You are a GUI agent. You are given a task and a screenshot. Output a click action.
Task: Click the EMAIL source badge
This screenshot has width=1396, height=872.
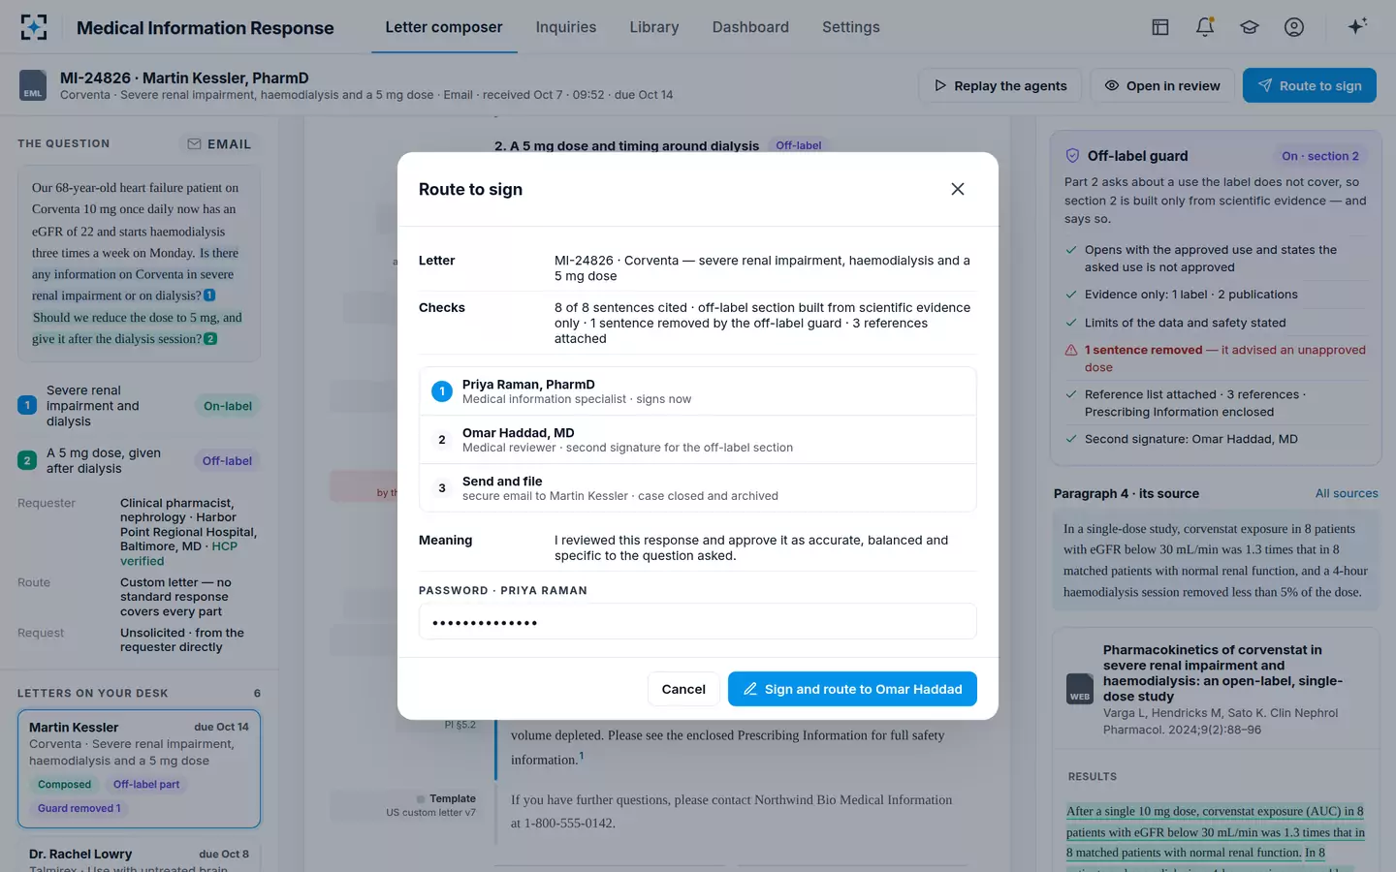click(219, 144)
